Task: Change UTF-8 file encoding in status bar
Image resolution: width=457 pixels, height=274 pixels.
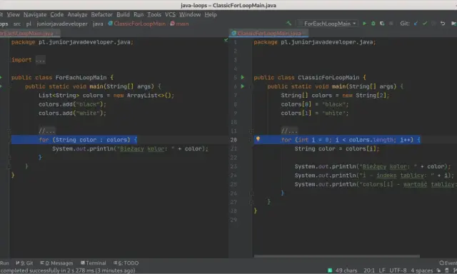Action: point(398,270)
